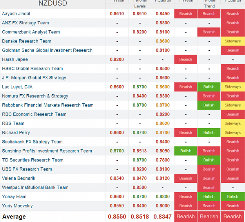Open Scotiabank FX Strategy Team link
The width and height of the screenshot is (245, 222).
(x=32, y=141)
